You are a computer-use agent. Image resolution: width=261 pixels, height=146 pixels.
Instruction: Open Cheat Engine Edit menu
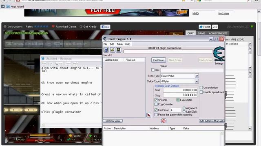(x=112, y=44)
